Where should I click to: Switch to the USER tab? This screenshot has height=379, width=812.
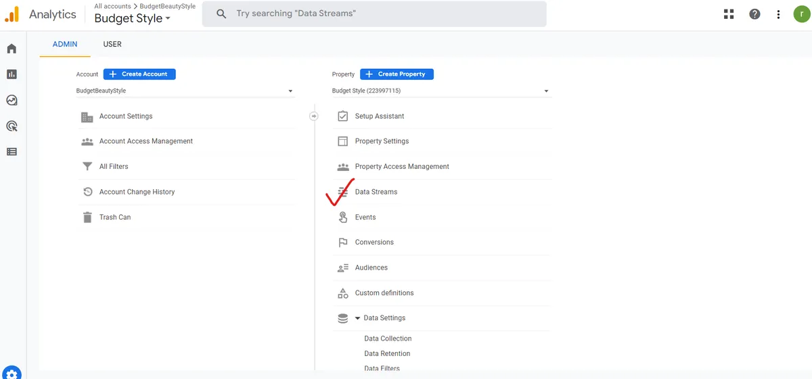[x=112, y=44]
